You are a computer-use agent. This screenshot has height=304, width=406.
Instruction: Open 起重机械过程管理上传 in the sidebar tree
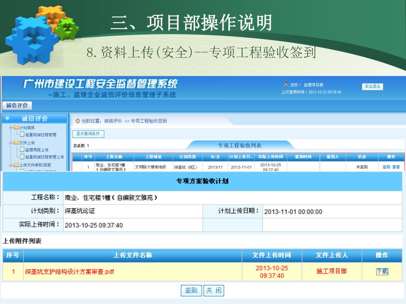click(x=44, y=157)
